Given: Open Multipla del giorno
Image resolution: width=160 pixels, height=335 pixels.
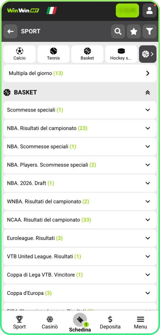Looking at the screenshot, I should (80, 73).
